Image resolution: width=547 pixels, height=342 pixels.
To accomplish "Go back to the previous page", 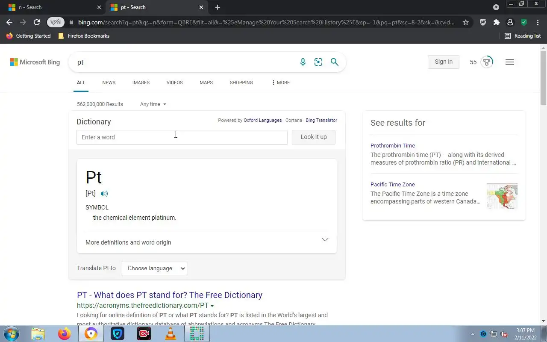I will 9,22.
